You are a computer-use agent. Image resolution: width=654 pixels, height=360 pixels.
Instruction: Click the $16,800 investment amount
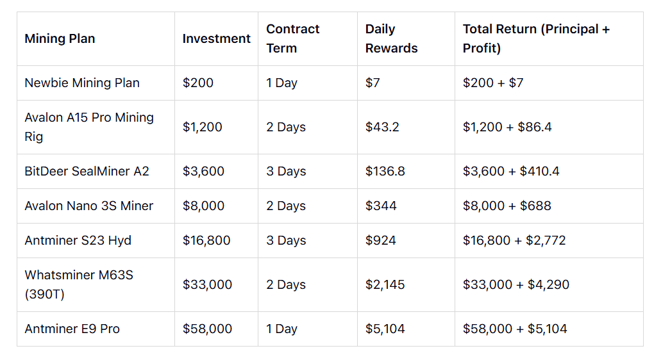coord(206,241)
